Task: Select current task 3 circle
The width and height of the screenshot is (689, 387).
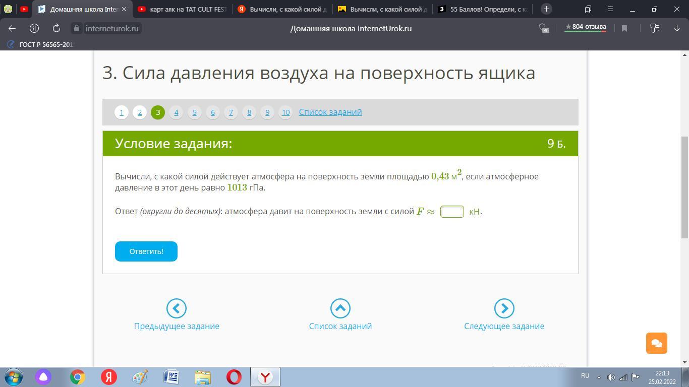Action: [x=157, y=112]
